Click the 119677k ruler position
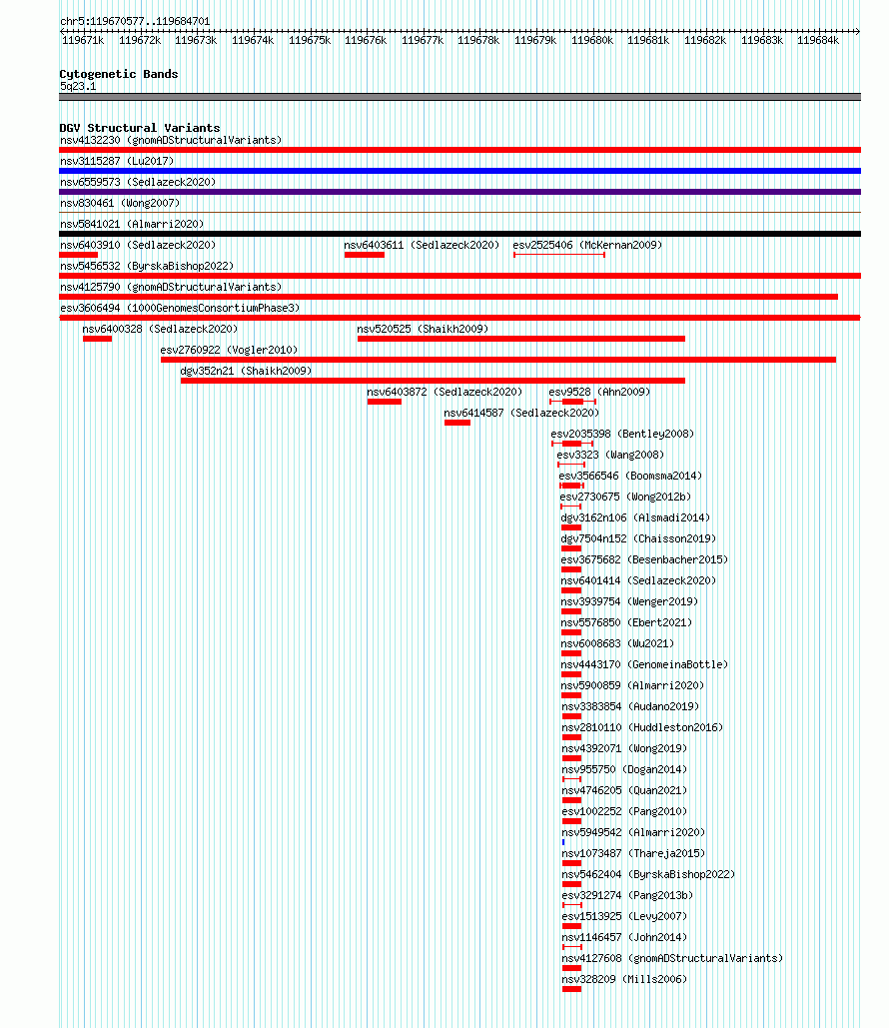The width and height of the screenshot is (889, 1028). point(423,41)
